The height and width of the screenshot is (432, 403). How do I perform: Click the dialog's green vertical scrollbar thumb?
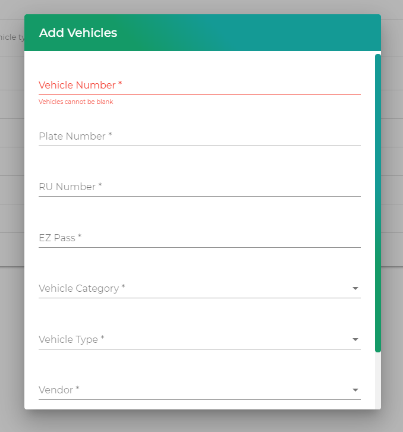point(377,202)
